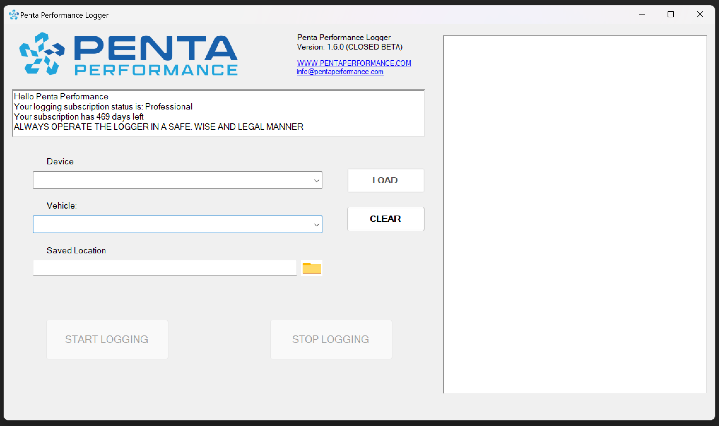Click the Penta Performance banner logo

[x=128, y=54]
